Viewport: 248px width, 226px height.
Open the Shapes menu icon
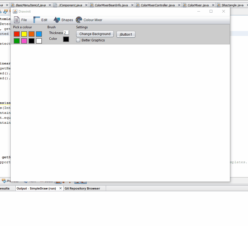[57, 20]
